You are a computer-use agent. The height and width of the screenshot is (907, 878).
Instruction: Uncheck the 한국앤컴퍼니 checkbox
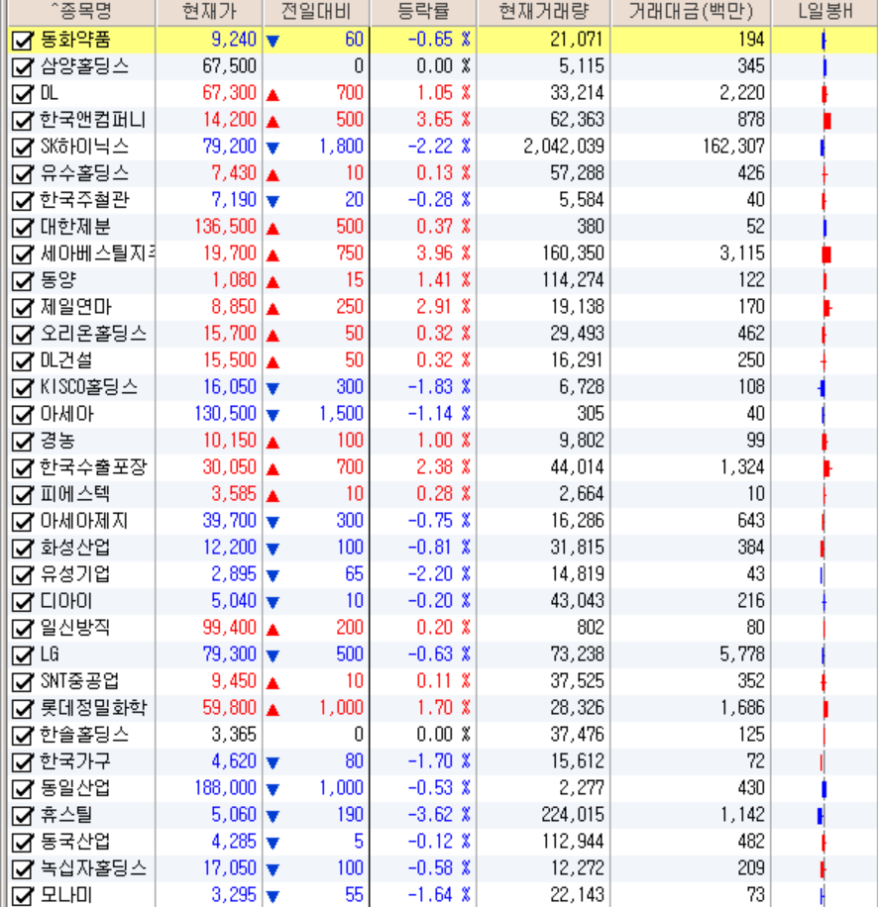coord(22,121)
